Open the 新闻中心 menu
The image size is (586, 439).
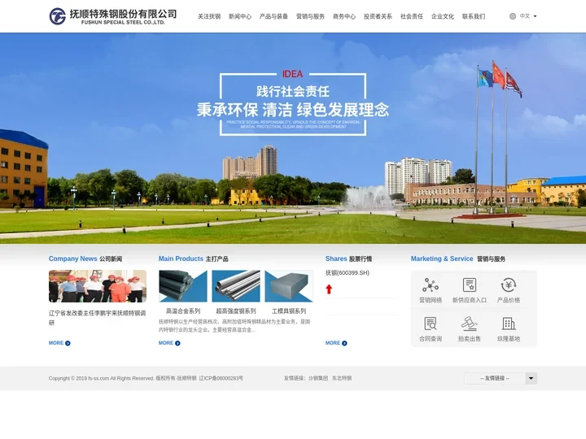pyautogui.click(x=240, y=16)
